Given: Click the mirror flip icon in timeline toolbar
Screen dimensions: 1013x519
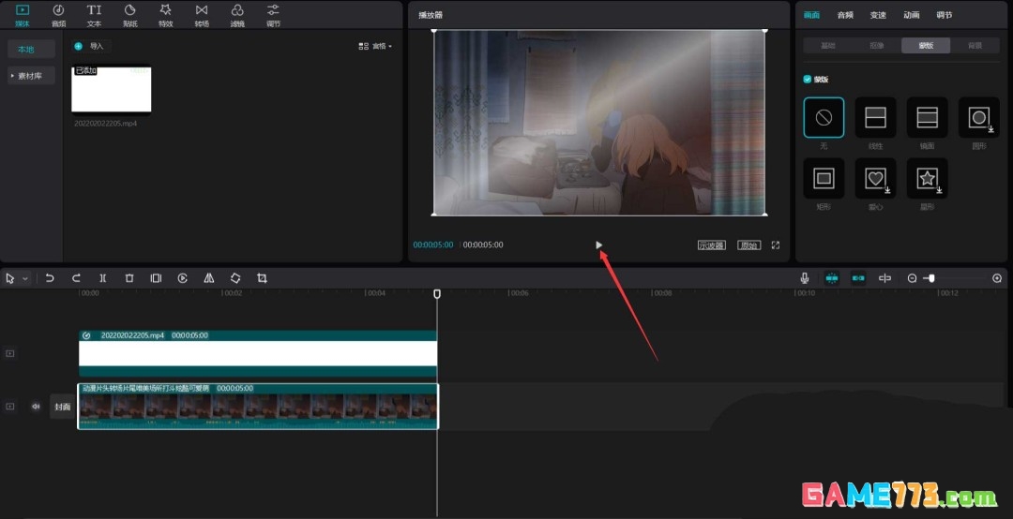Looking at the screenshot, I should point(208,278).
